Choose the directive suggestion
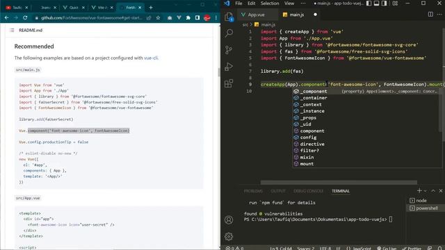Screen dimensions: 445x250 click(367, 144)
